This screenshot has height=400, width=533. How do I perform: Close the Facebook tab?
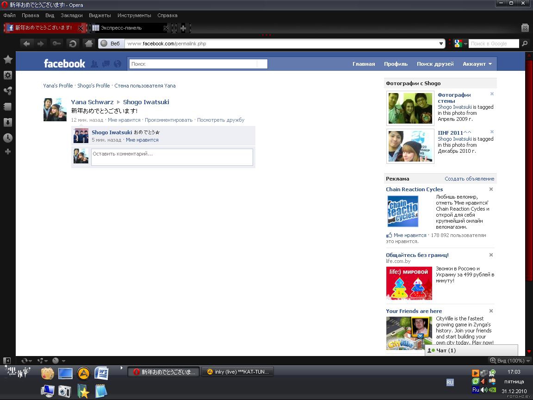click(81, 28)
